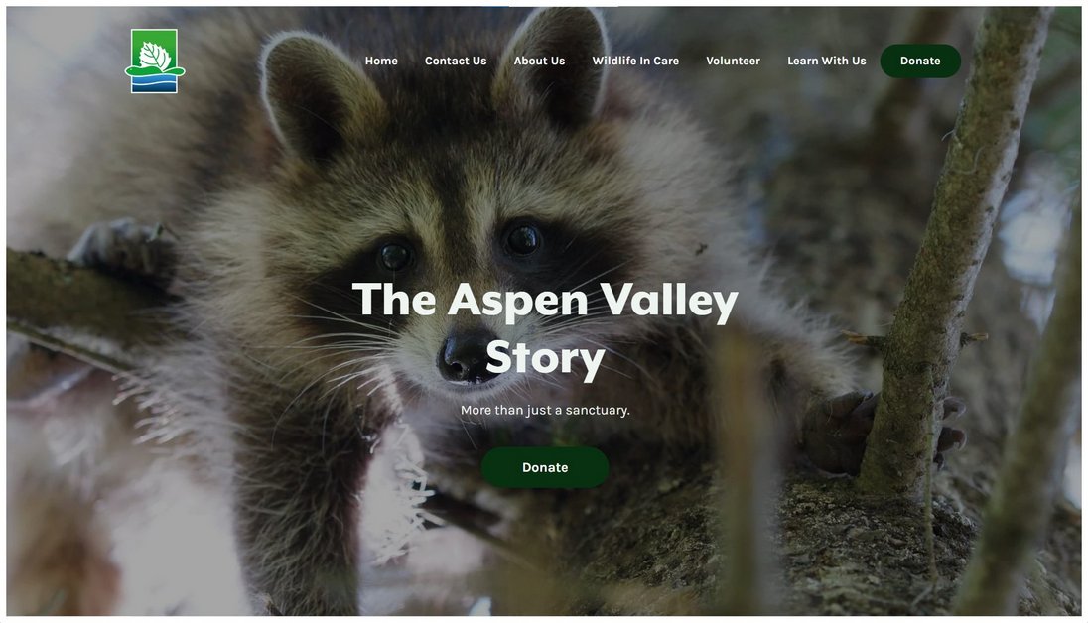Image resolution: width=1088 pixels, height=623 pixels.
Task: Click the Donate button in header
Action: [x=920, y=62]
